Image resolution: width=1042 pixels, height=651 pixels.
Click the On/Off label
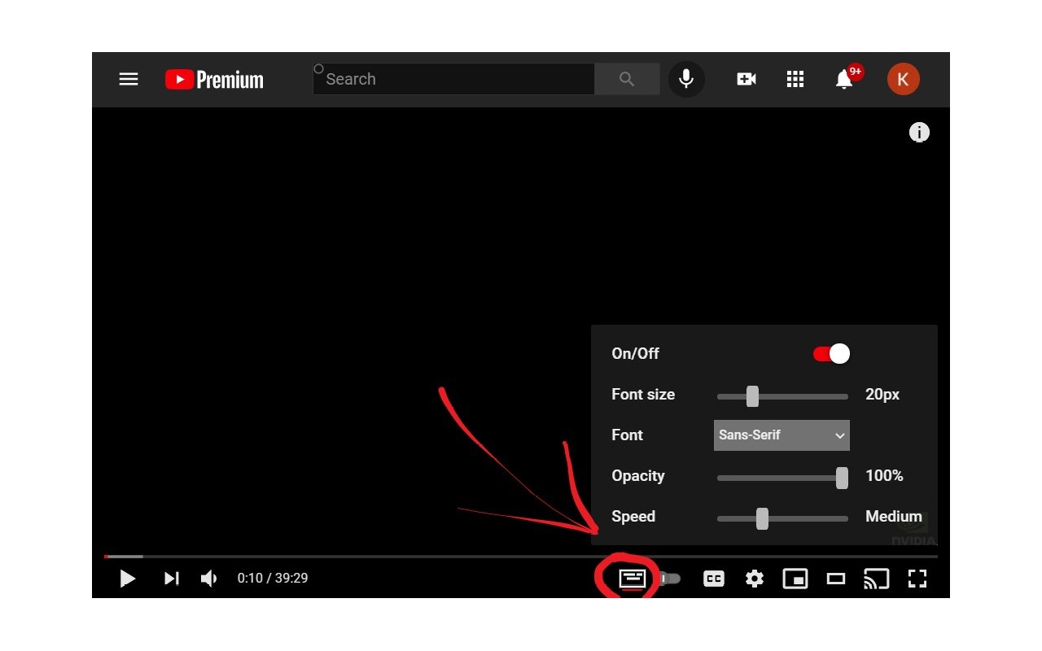(x=635, y=353)
